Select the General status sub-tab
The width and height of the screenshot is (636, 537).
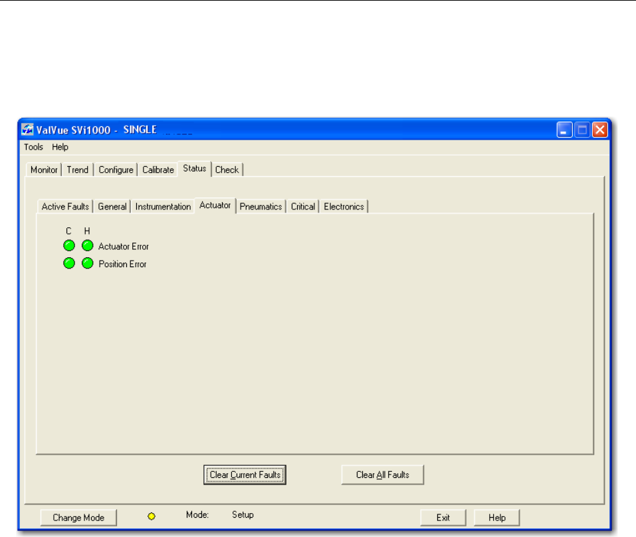[x=112, y=207]
